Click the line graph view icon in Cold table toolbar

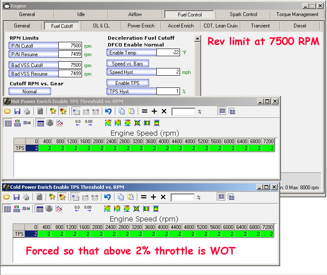(60, 209)
